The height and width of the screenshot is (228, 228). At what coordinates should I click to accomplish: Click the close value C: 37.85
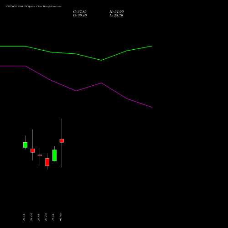click(x=80, y=12)
